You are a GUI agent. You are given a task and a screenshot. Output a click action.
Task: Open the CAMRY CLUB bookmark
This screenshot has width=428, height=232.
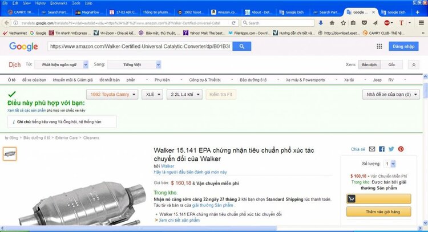tap(384, 33)
